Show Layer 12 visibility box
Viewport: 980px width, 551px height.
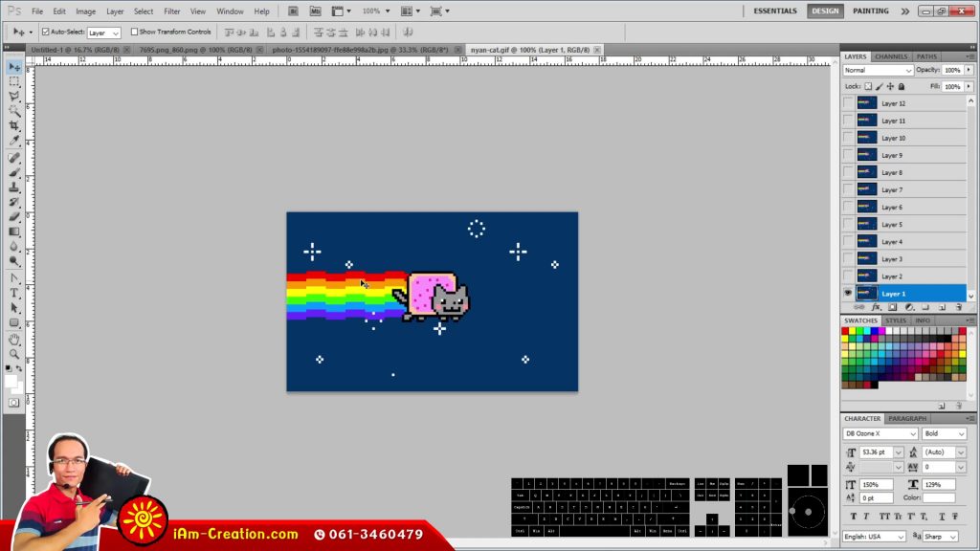[x=848, y=103]
